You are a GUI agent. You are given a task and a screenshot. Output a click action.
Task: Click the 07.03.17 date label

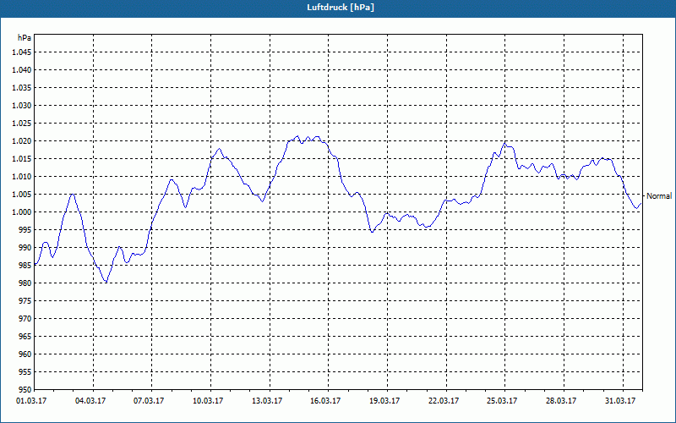click(x=149, y=401)
